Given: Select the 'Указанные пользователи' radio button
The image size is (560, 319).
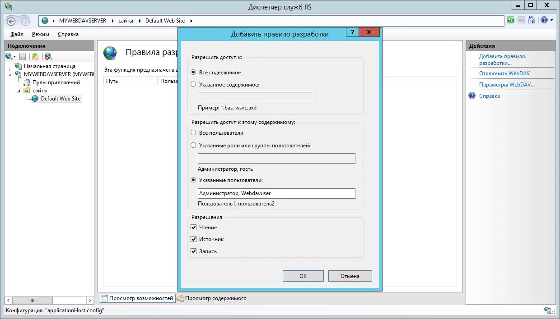Looking at the screenshot, I should (194, 180).
